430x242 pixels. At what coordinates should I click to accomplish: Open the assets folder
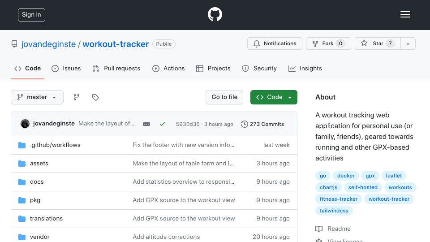39,163
